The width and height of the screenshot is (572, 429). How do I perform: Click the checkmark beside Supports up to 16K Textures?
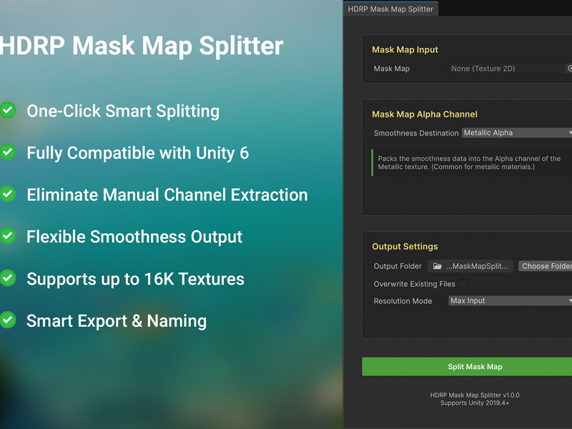pyautogui.click(x=7, y=278)
